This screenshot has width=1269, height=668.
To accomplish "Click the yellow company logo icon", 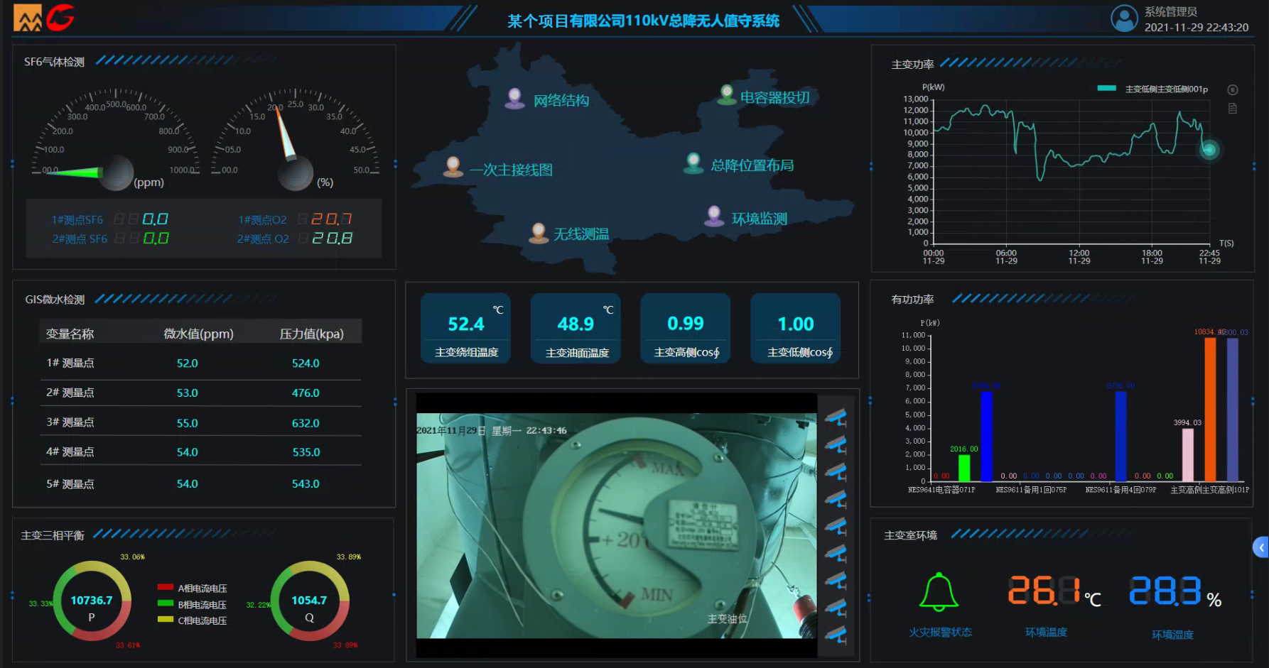I will coord(28,18).
